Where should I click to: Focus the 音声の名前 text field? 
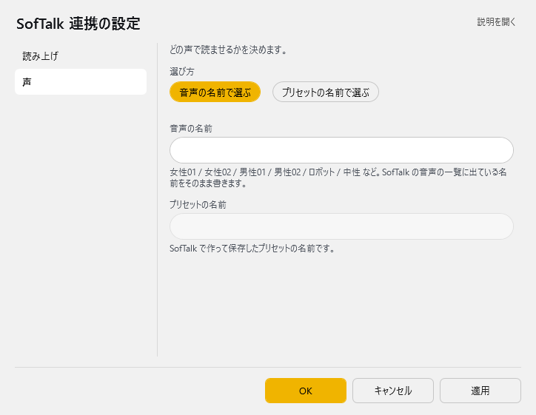(x=341, y=150)
